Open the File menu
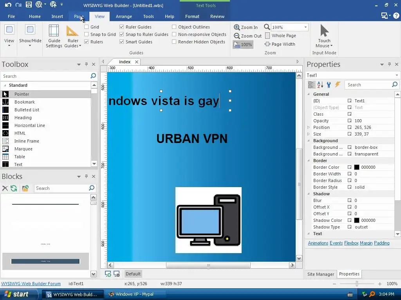 11,16
